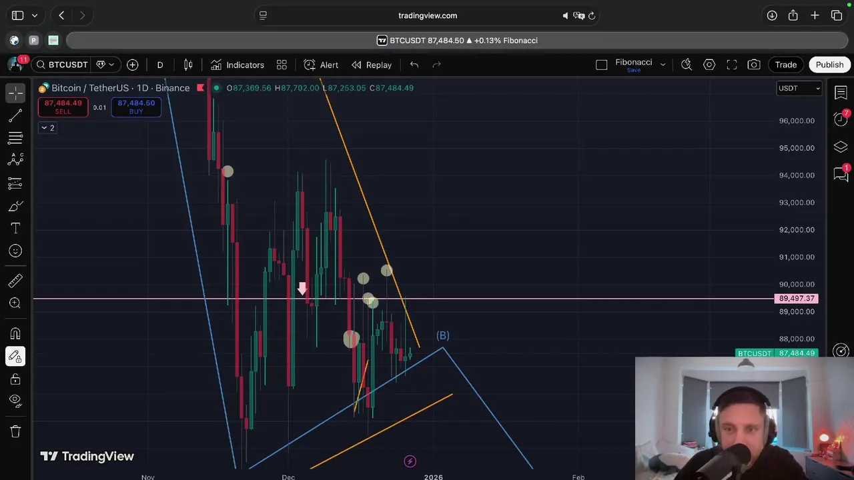Open the watchlist panel icon

click(841, 93)
